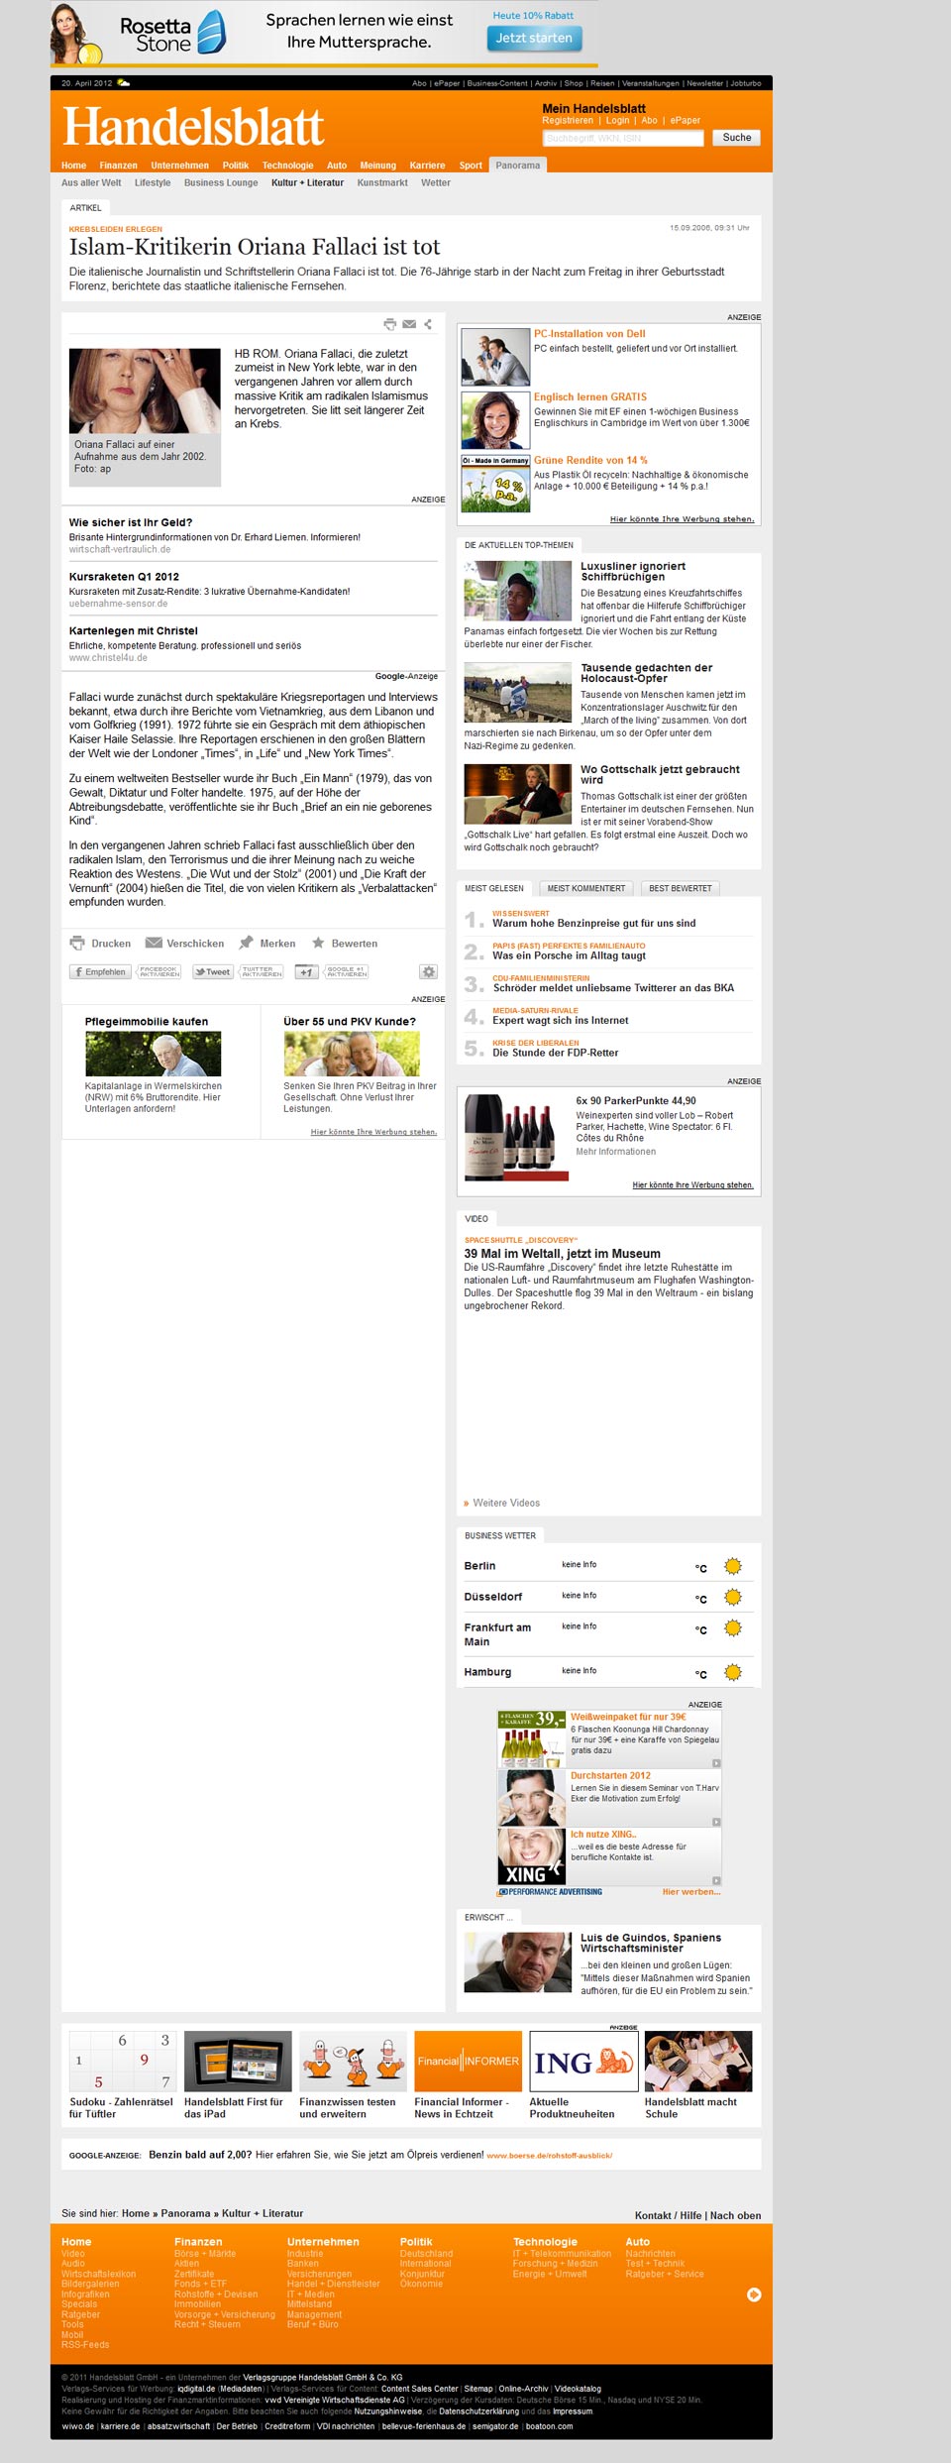The image size is (951, 2463).
Task: Click the Nach oben link
Action: 736,2215
